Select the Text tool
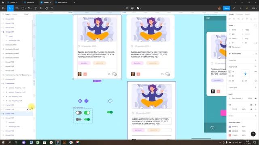The height and width of the screenshot is (145, 259). [x=36, y=8]
